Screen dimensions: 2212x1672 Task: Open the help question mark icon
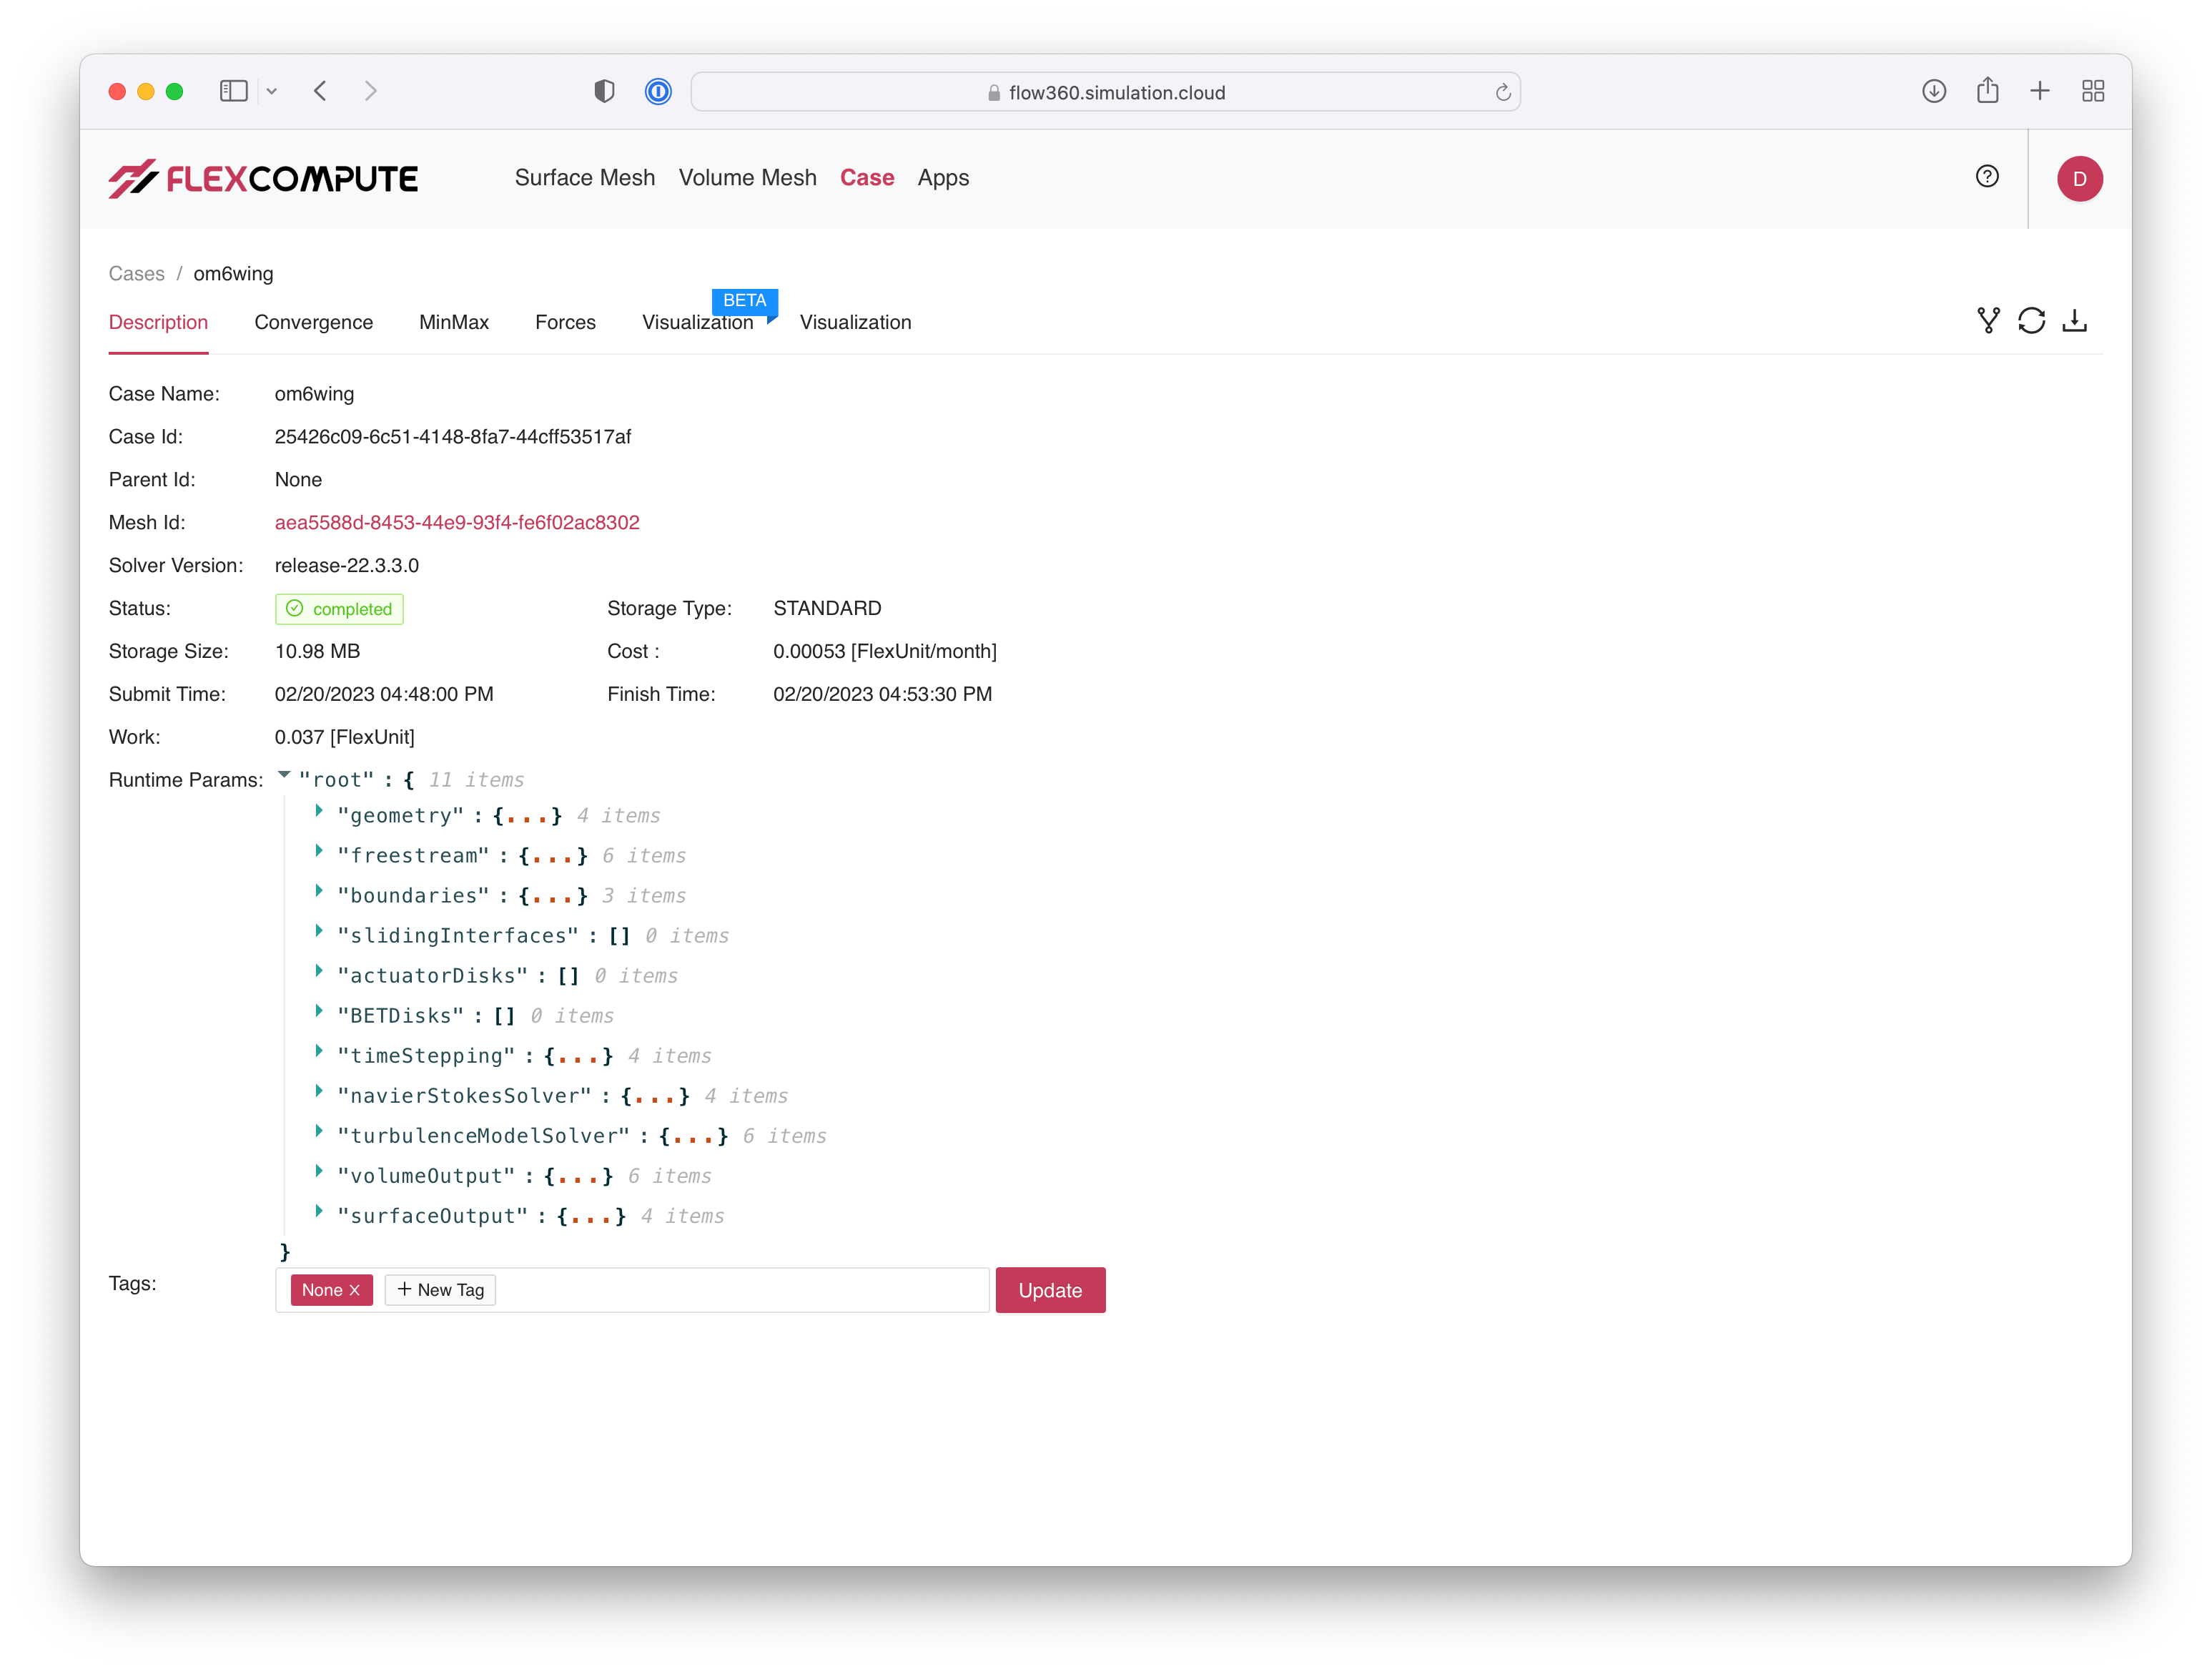(x=1987, y=177)
